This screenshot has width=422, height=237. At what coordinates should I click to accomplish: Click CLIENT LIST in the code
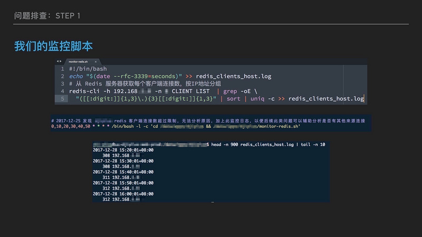pyautogui.click(x=190, y=91)
